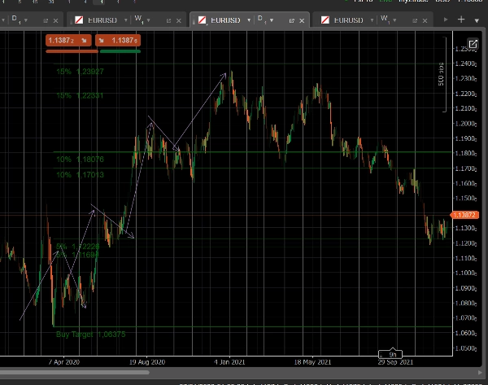This screenshot has height=385, width=488.
Task: Detach the W1 tab nearest the plus button
Action: 415,20
